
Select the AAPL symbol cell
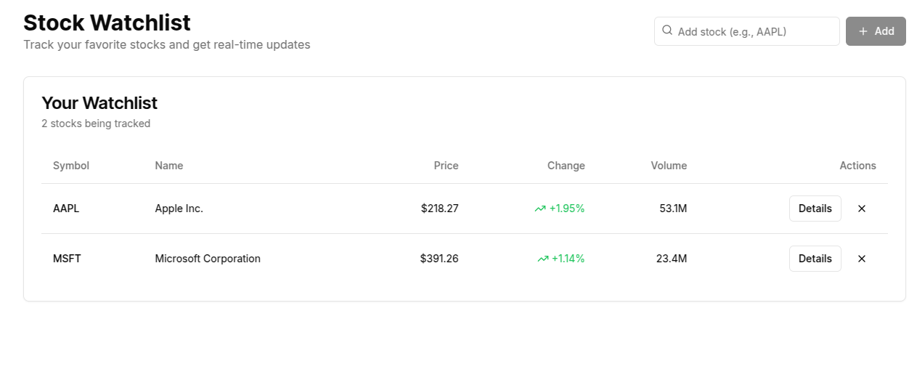(x=66, y=209)
